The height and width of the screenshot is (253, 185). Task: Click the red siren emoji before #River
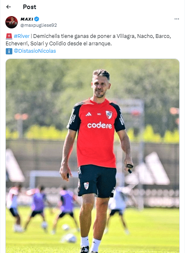(x=9, y=36)
